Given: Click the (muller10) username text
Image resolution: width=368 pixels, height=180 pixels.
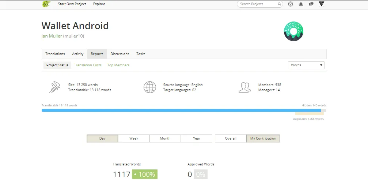Looking at the screenshot, I should pyautogui.click(x=73, y=36).
